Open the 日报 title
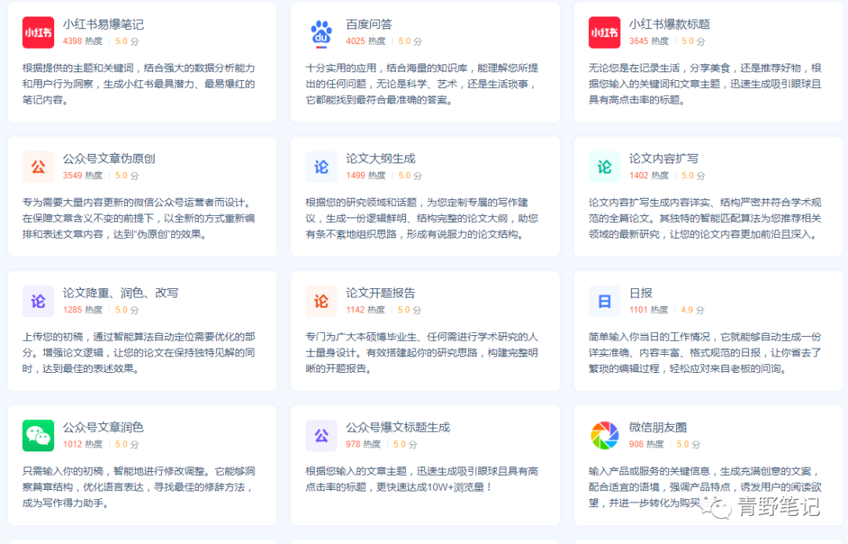Image resolution: width=848 pixels, height=544 pixels. tap(641, 293)
